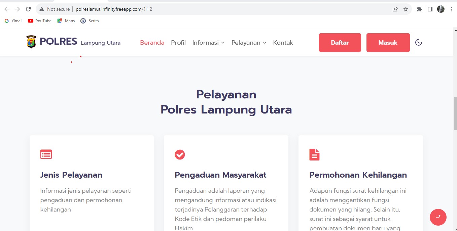
Task: Expand the Informasi dropdown menu
Action: (x=208, y=43)
